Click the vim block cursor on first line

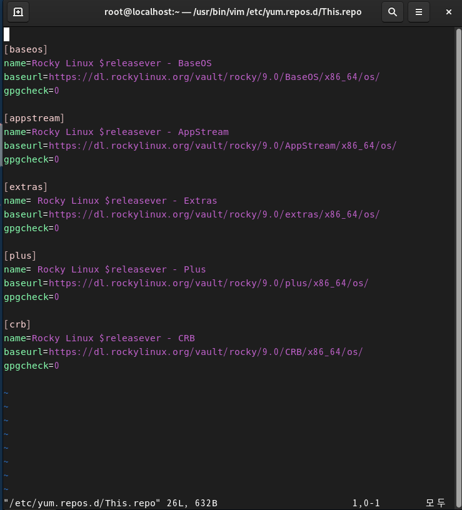click(6, 34)
